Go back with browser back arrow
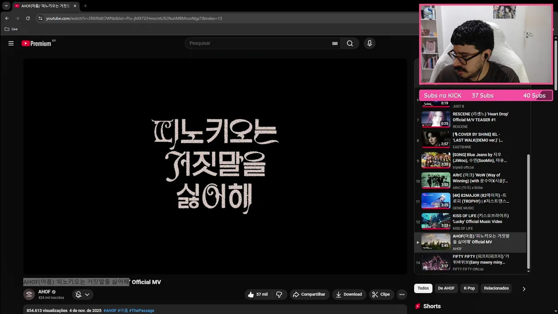The image size is (558, 314). (x=7, y=18)
